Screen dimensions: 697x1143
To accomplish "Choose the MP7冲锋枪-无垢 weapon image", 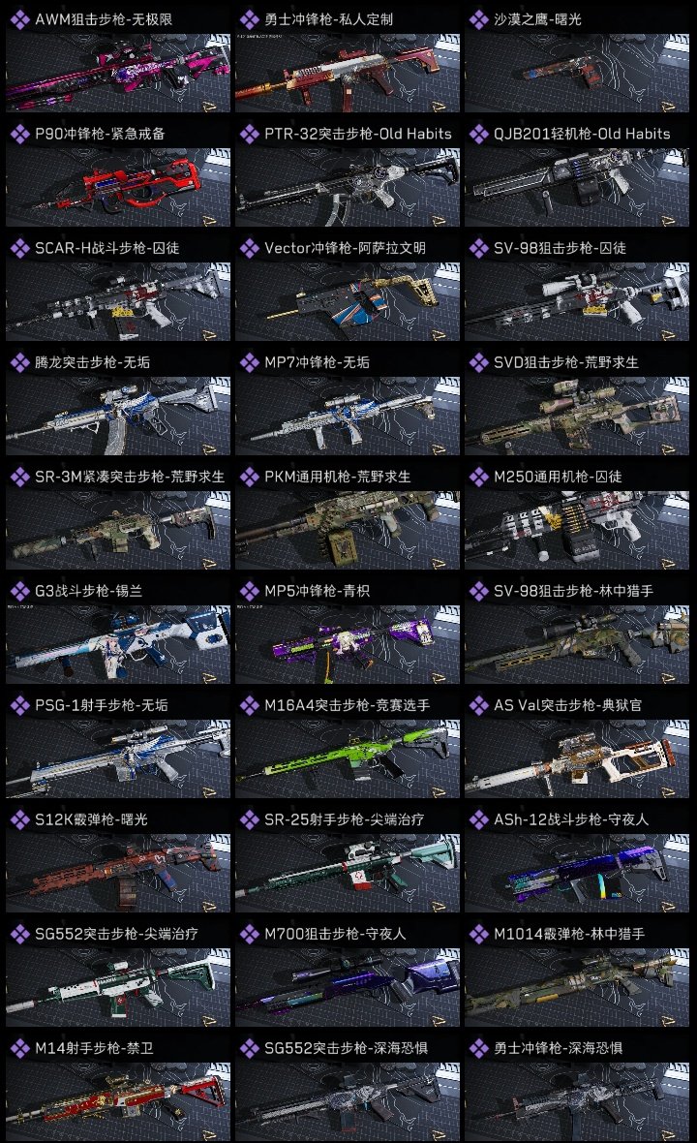I will tap(348, 416).
